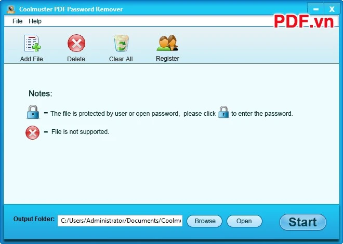This screenshot has height=244, width=343.
Task: Click inside the Output Folder path field
Action: pos(120,221)
